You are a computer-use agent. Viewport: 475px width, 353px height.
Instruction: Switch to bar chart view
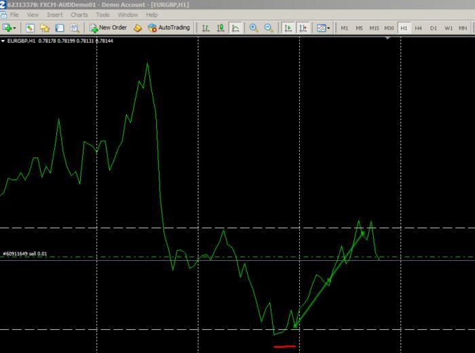point(206,28)
